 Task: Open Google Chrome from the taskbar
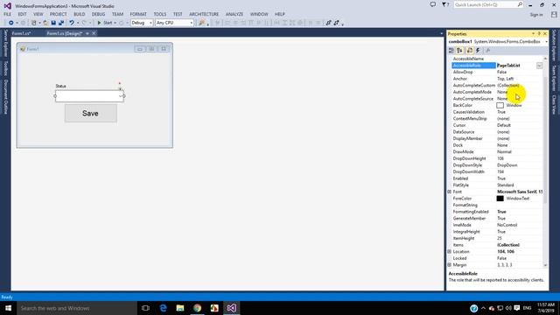click(197, 308)
